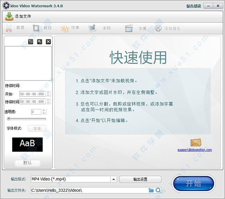This screenshot has height=199, width=225.
Task: Click the 透明度 numeric input field
Action: (x=37, y=112)
